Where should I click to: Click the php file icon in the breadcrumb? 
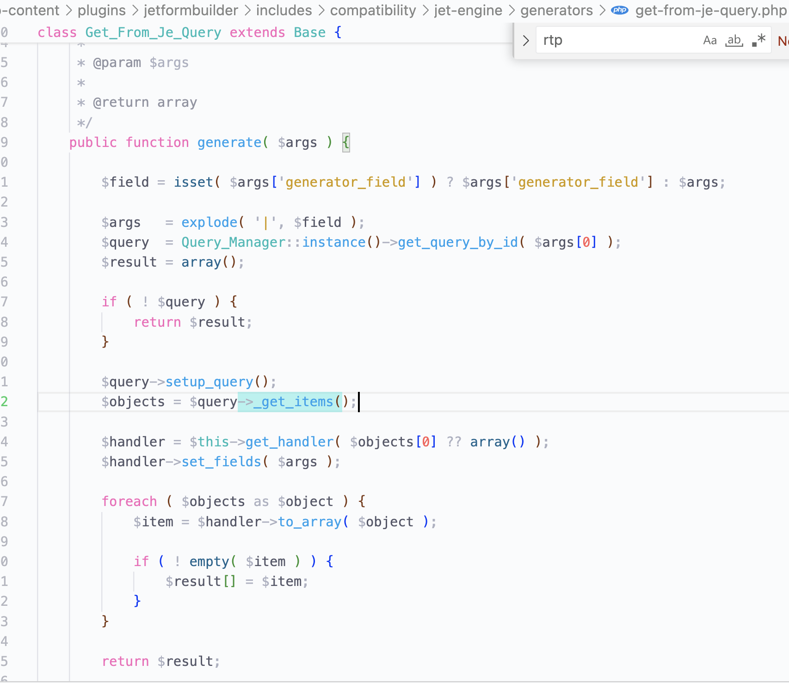click(619, 10)
